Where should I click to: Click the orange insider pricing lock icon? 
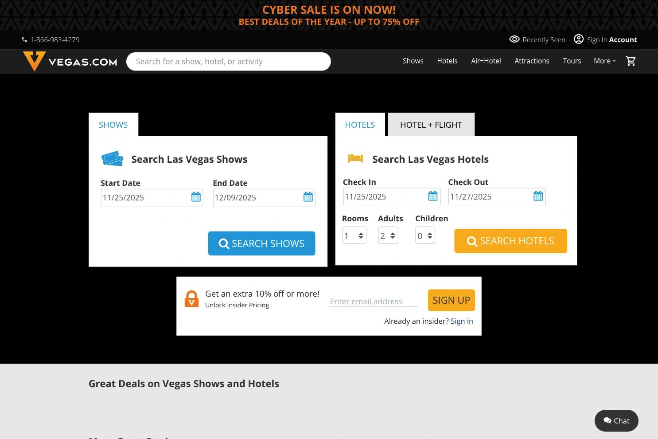point(191,299)
